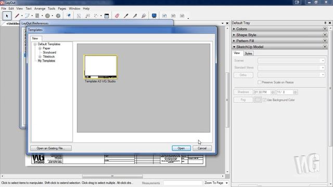Close the Shape Style panel
This screenshot has width=333, height=187.
325,35
